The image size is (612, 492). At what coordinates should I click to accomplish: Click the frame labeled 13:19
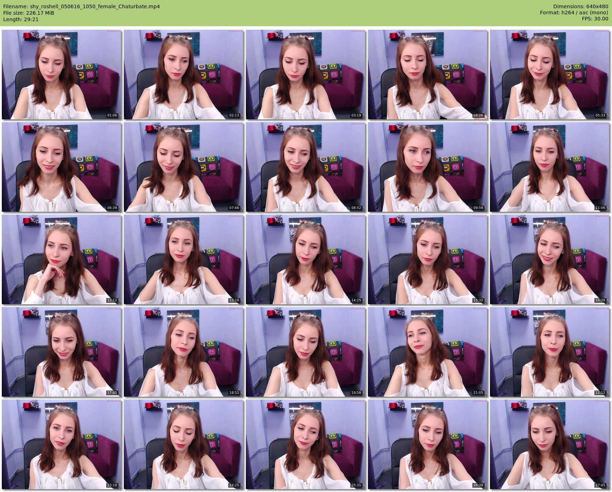point(184,259)
